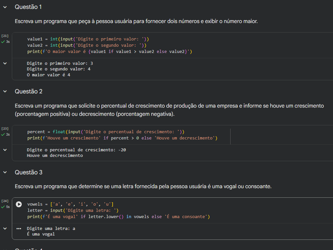Click the 'O maior valor é' print line

click(110, 52)
